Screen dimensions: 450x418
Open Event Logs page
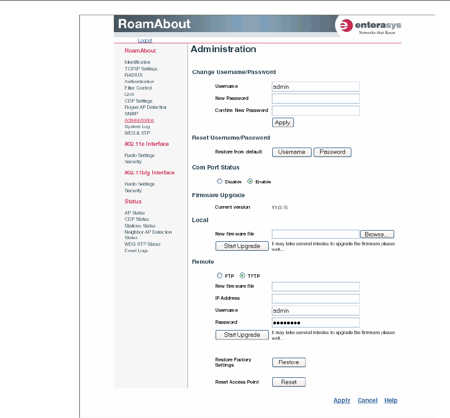pyautogui.click(x=136, y=250)
